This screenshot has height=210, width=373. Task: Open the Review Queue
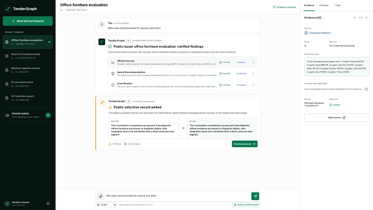[28, 115]
